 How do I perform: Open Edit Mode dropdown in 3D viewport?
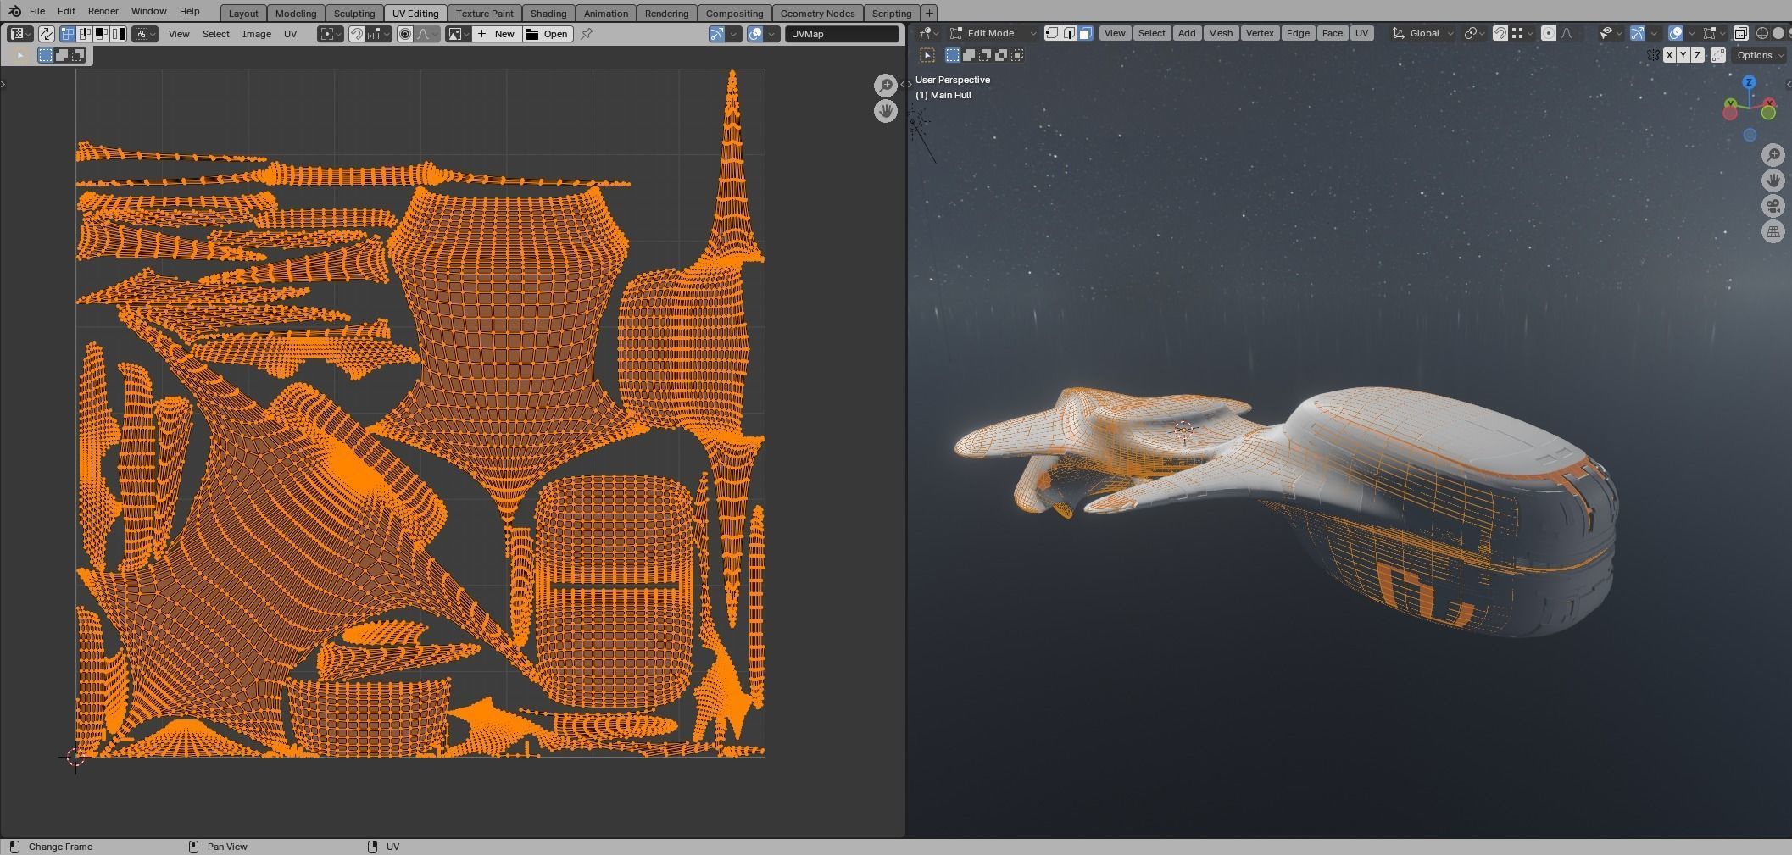click(x=992, y=33)
